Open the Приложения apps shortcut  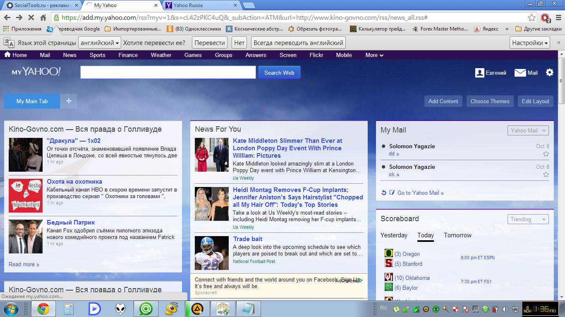tap(22, 29)
